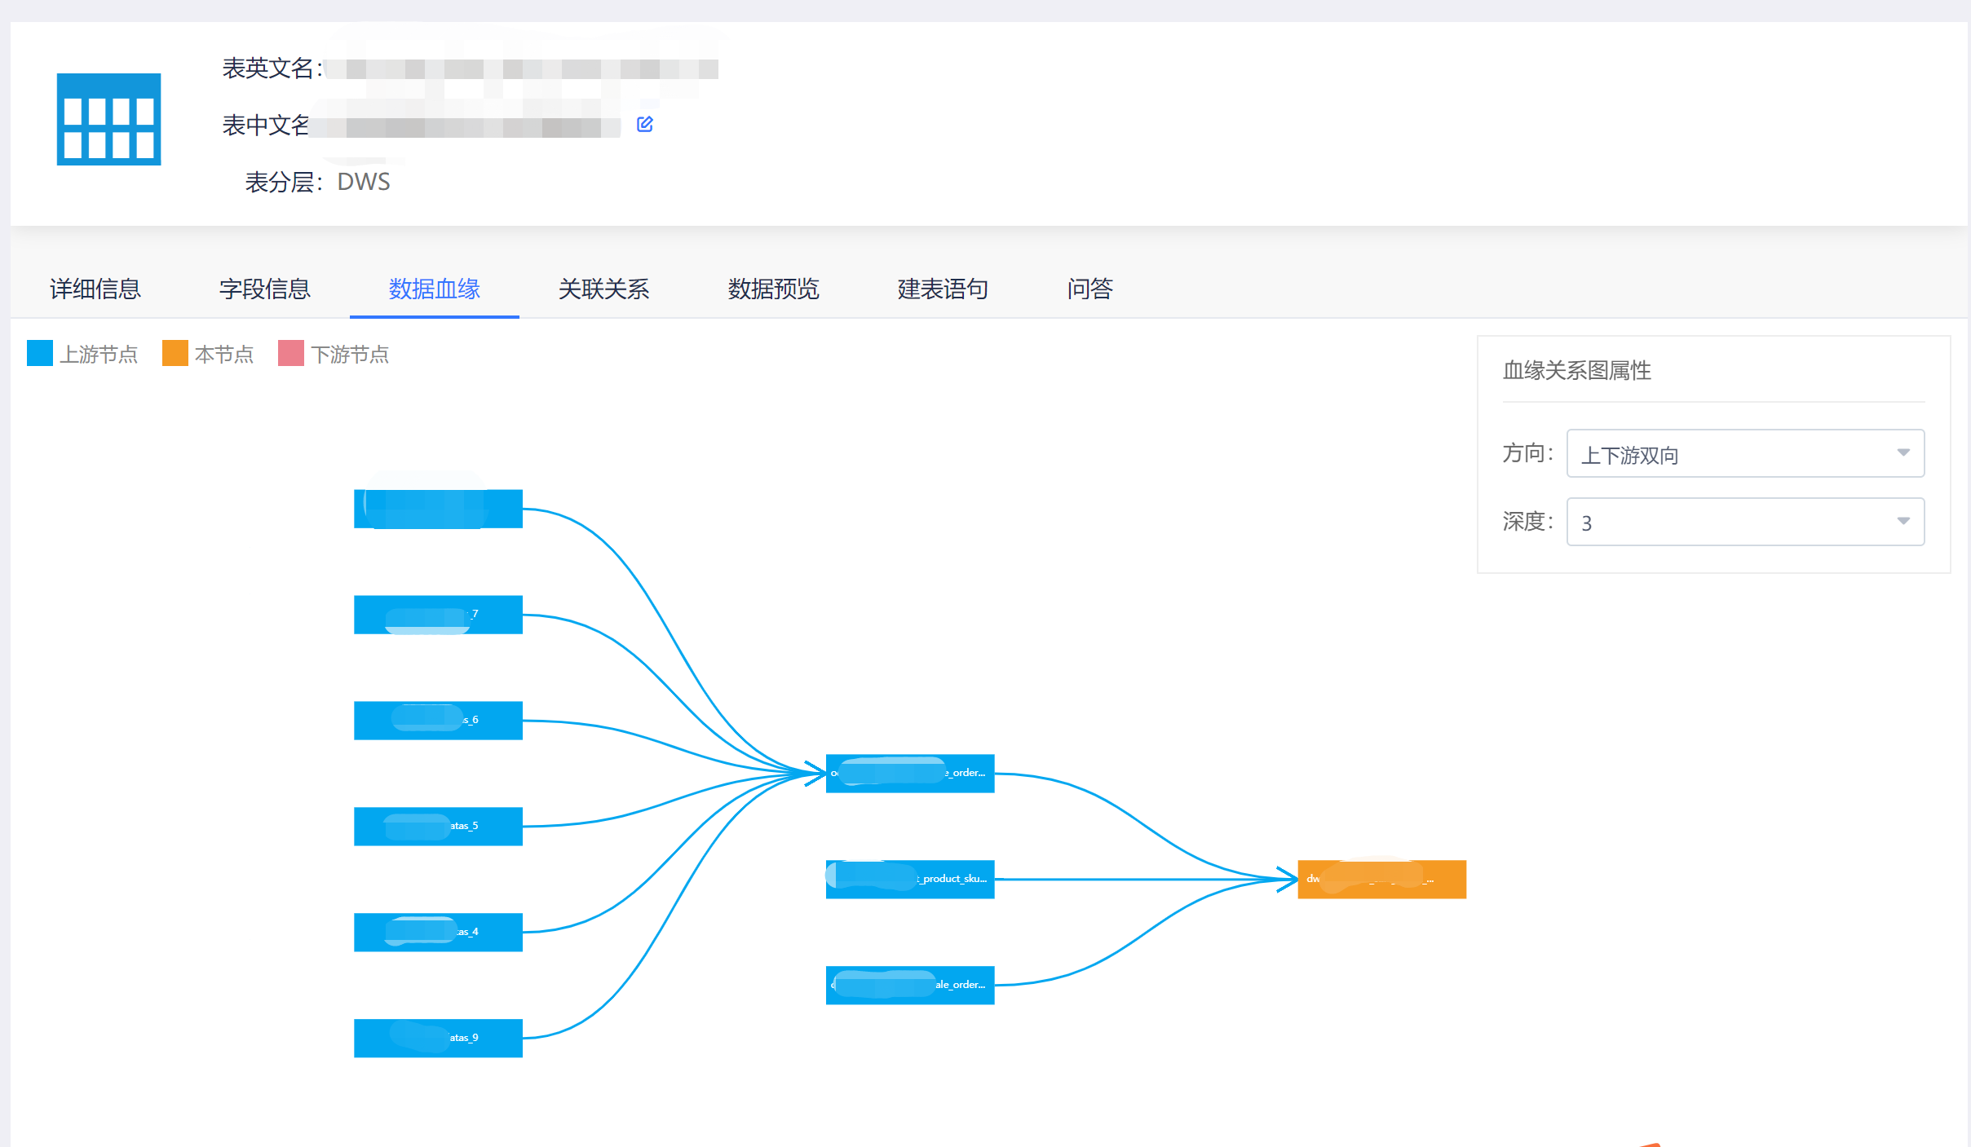
Task: Go to the 问答 tab
Action: [x=1090, y=289]
